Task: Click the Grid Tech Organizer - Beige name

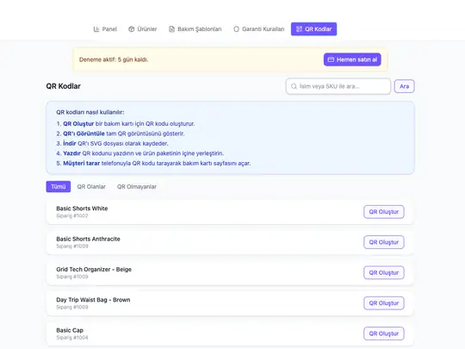Action: (94, 270)
